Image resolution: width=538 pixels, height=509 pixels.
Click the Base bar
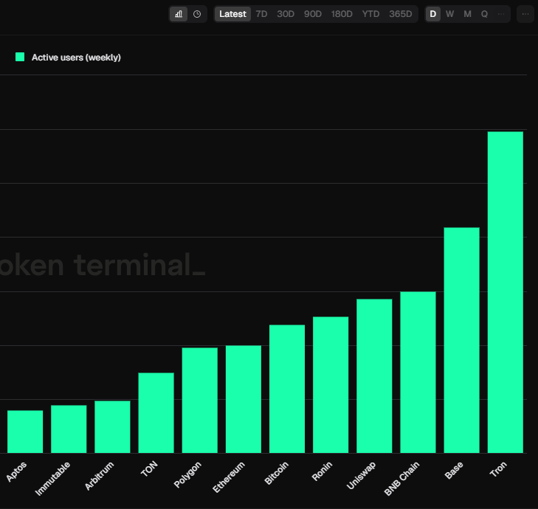click(x=461, y=340)
